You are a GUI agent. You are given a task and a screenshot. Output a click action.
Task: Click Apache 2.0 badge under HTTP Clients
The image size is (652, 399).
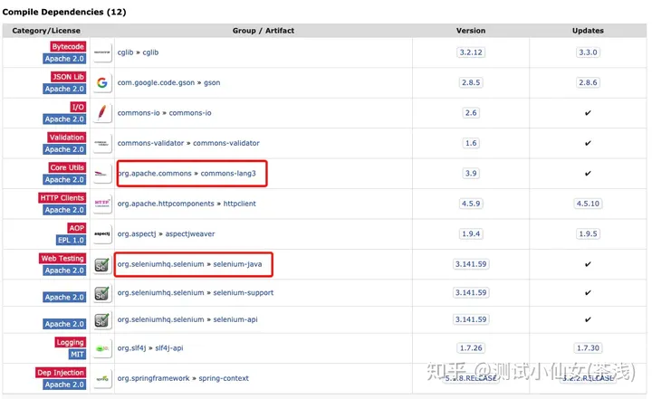(x=64, y=210)
